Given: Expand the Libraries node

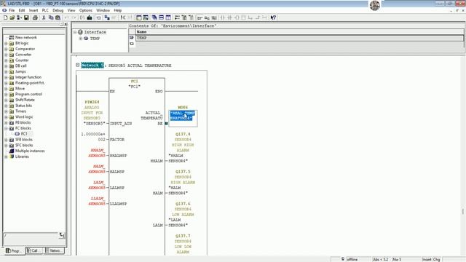Looking at the screenshot, I should pyautogui.click(x=6, y=156).
